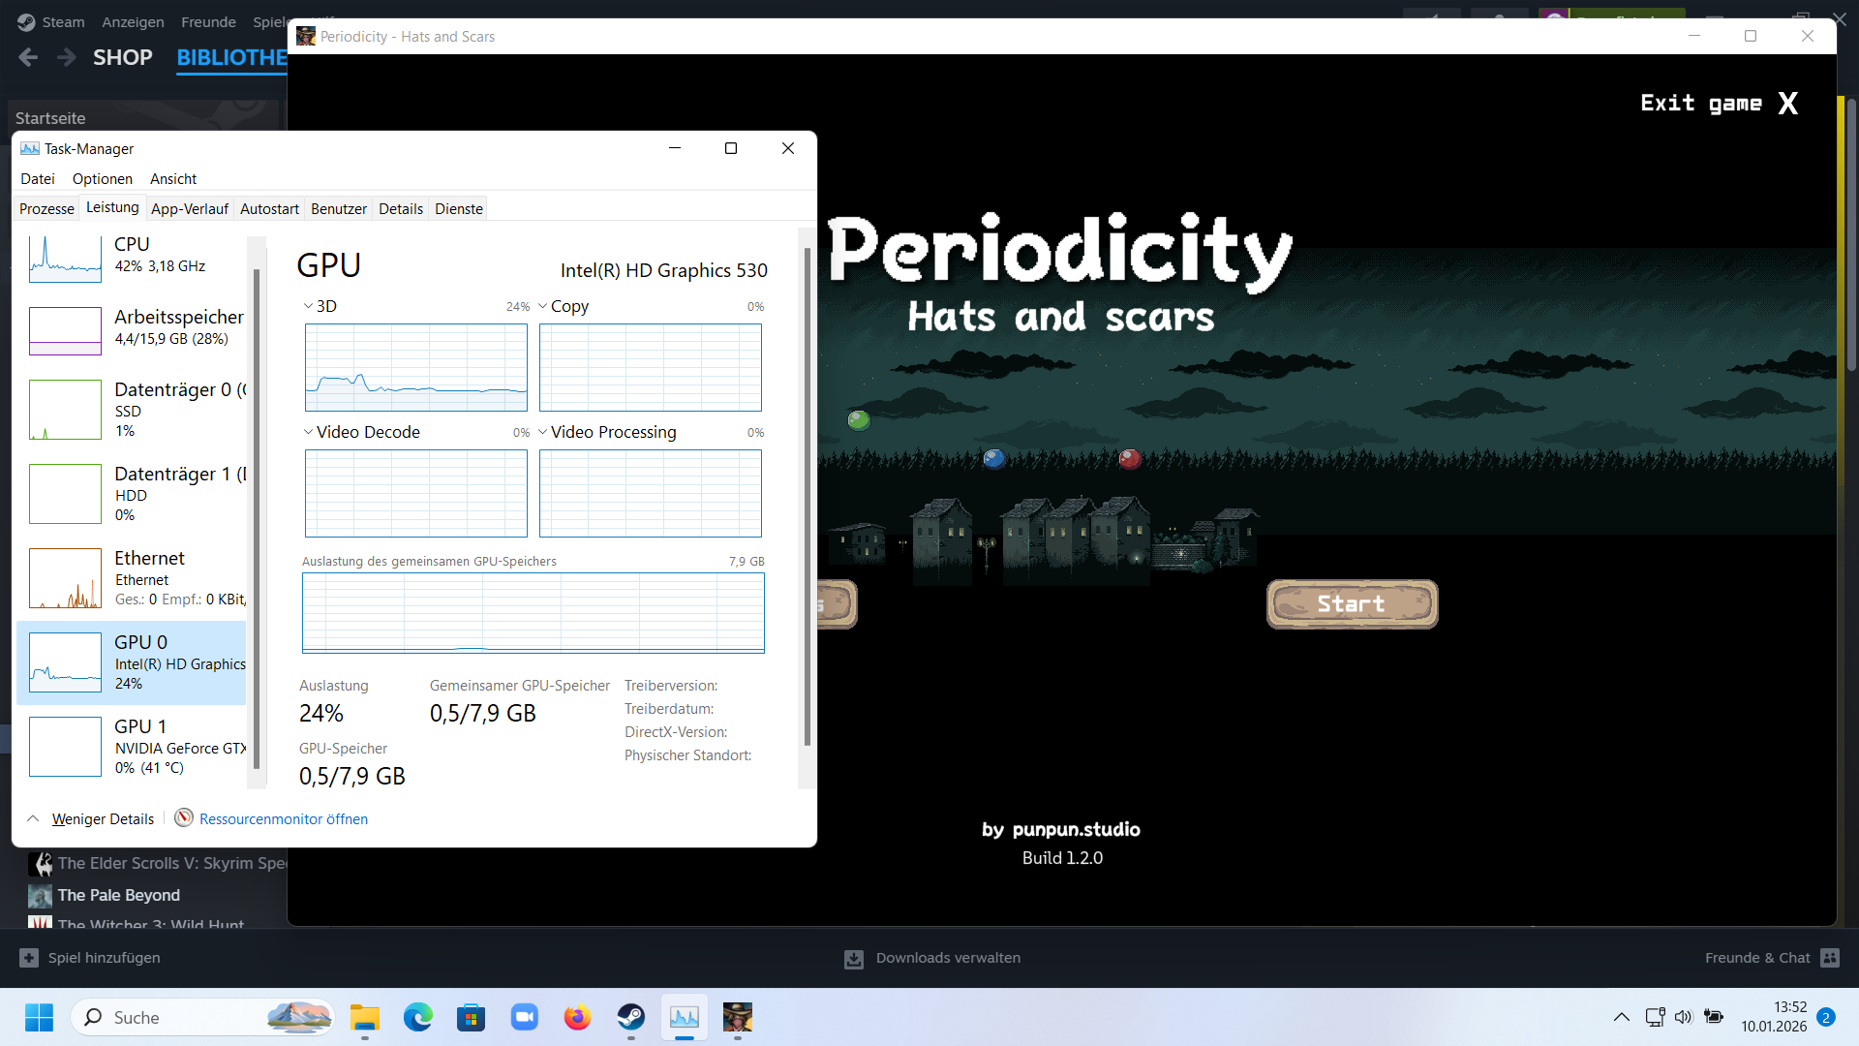Open the Optionen menu
The image size is (1859, 1046).
[x=103, y=179]
